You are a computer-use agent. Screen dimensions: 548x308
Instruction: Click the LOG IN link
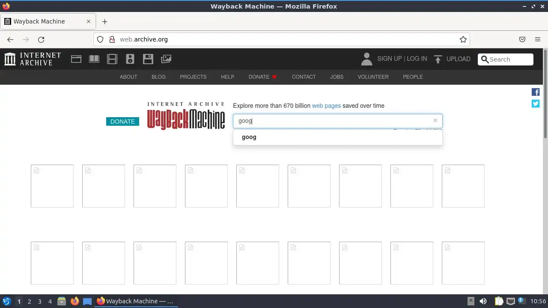click(x=417, y=59)
